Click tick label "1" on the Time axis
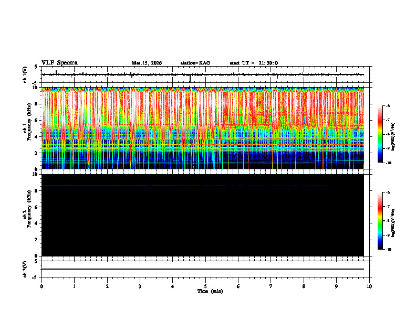This screenshot has height=321, width=416. pos(74,286)
